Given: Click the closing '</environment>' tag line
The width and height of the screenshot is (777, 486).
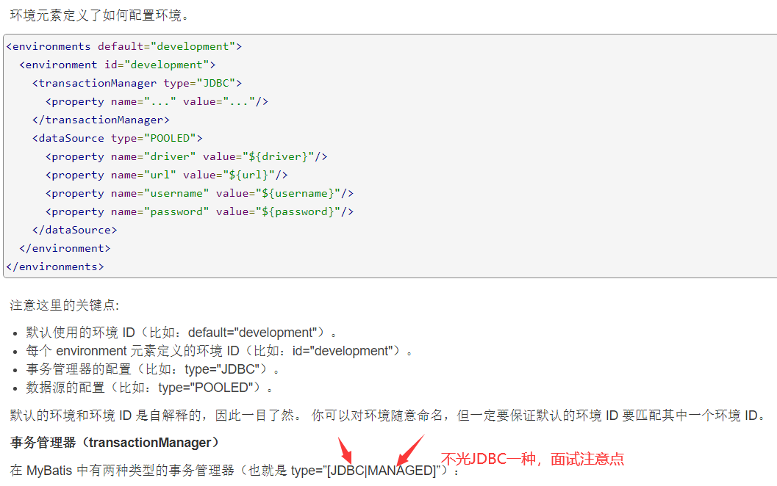Looking at the screenshot, I should (65, 248).
